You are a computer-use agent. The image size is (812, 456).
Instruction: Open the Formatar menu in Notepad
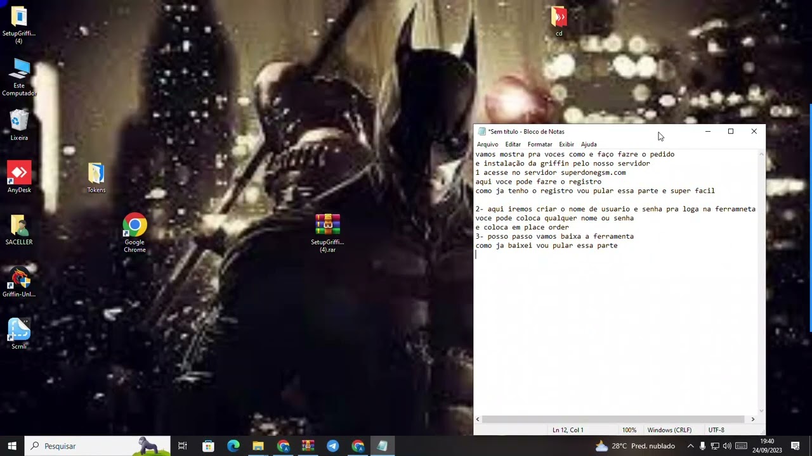(x=540, y=144)
